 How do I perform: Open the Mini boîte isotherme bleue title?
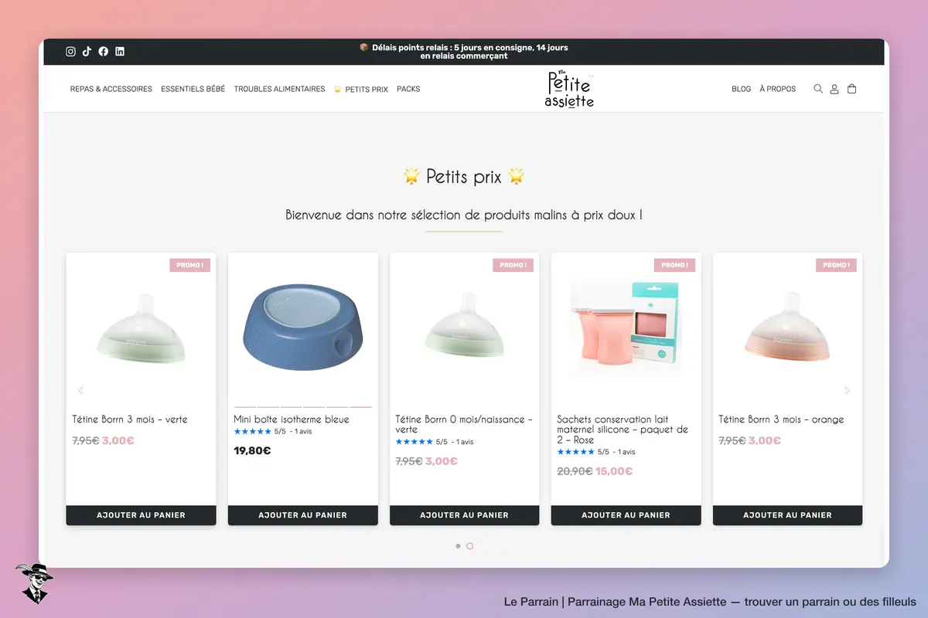pyautogui.click(x=292, y=419)
